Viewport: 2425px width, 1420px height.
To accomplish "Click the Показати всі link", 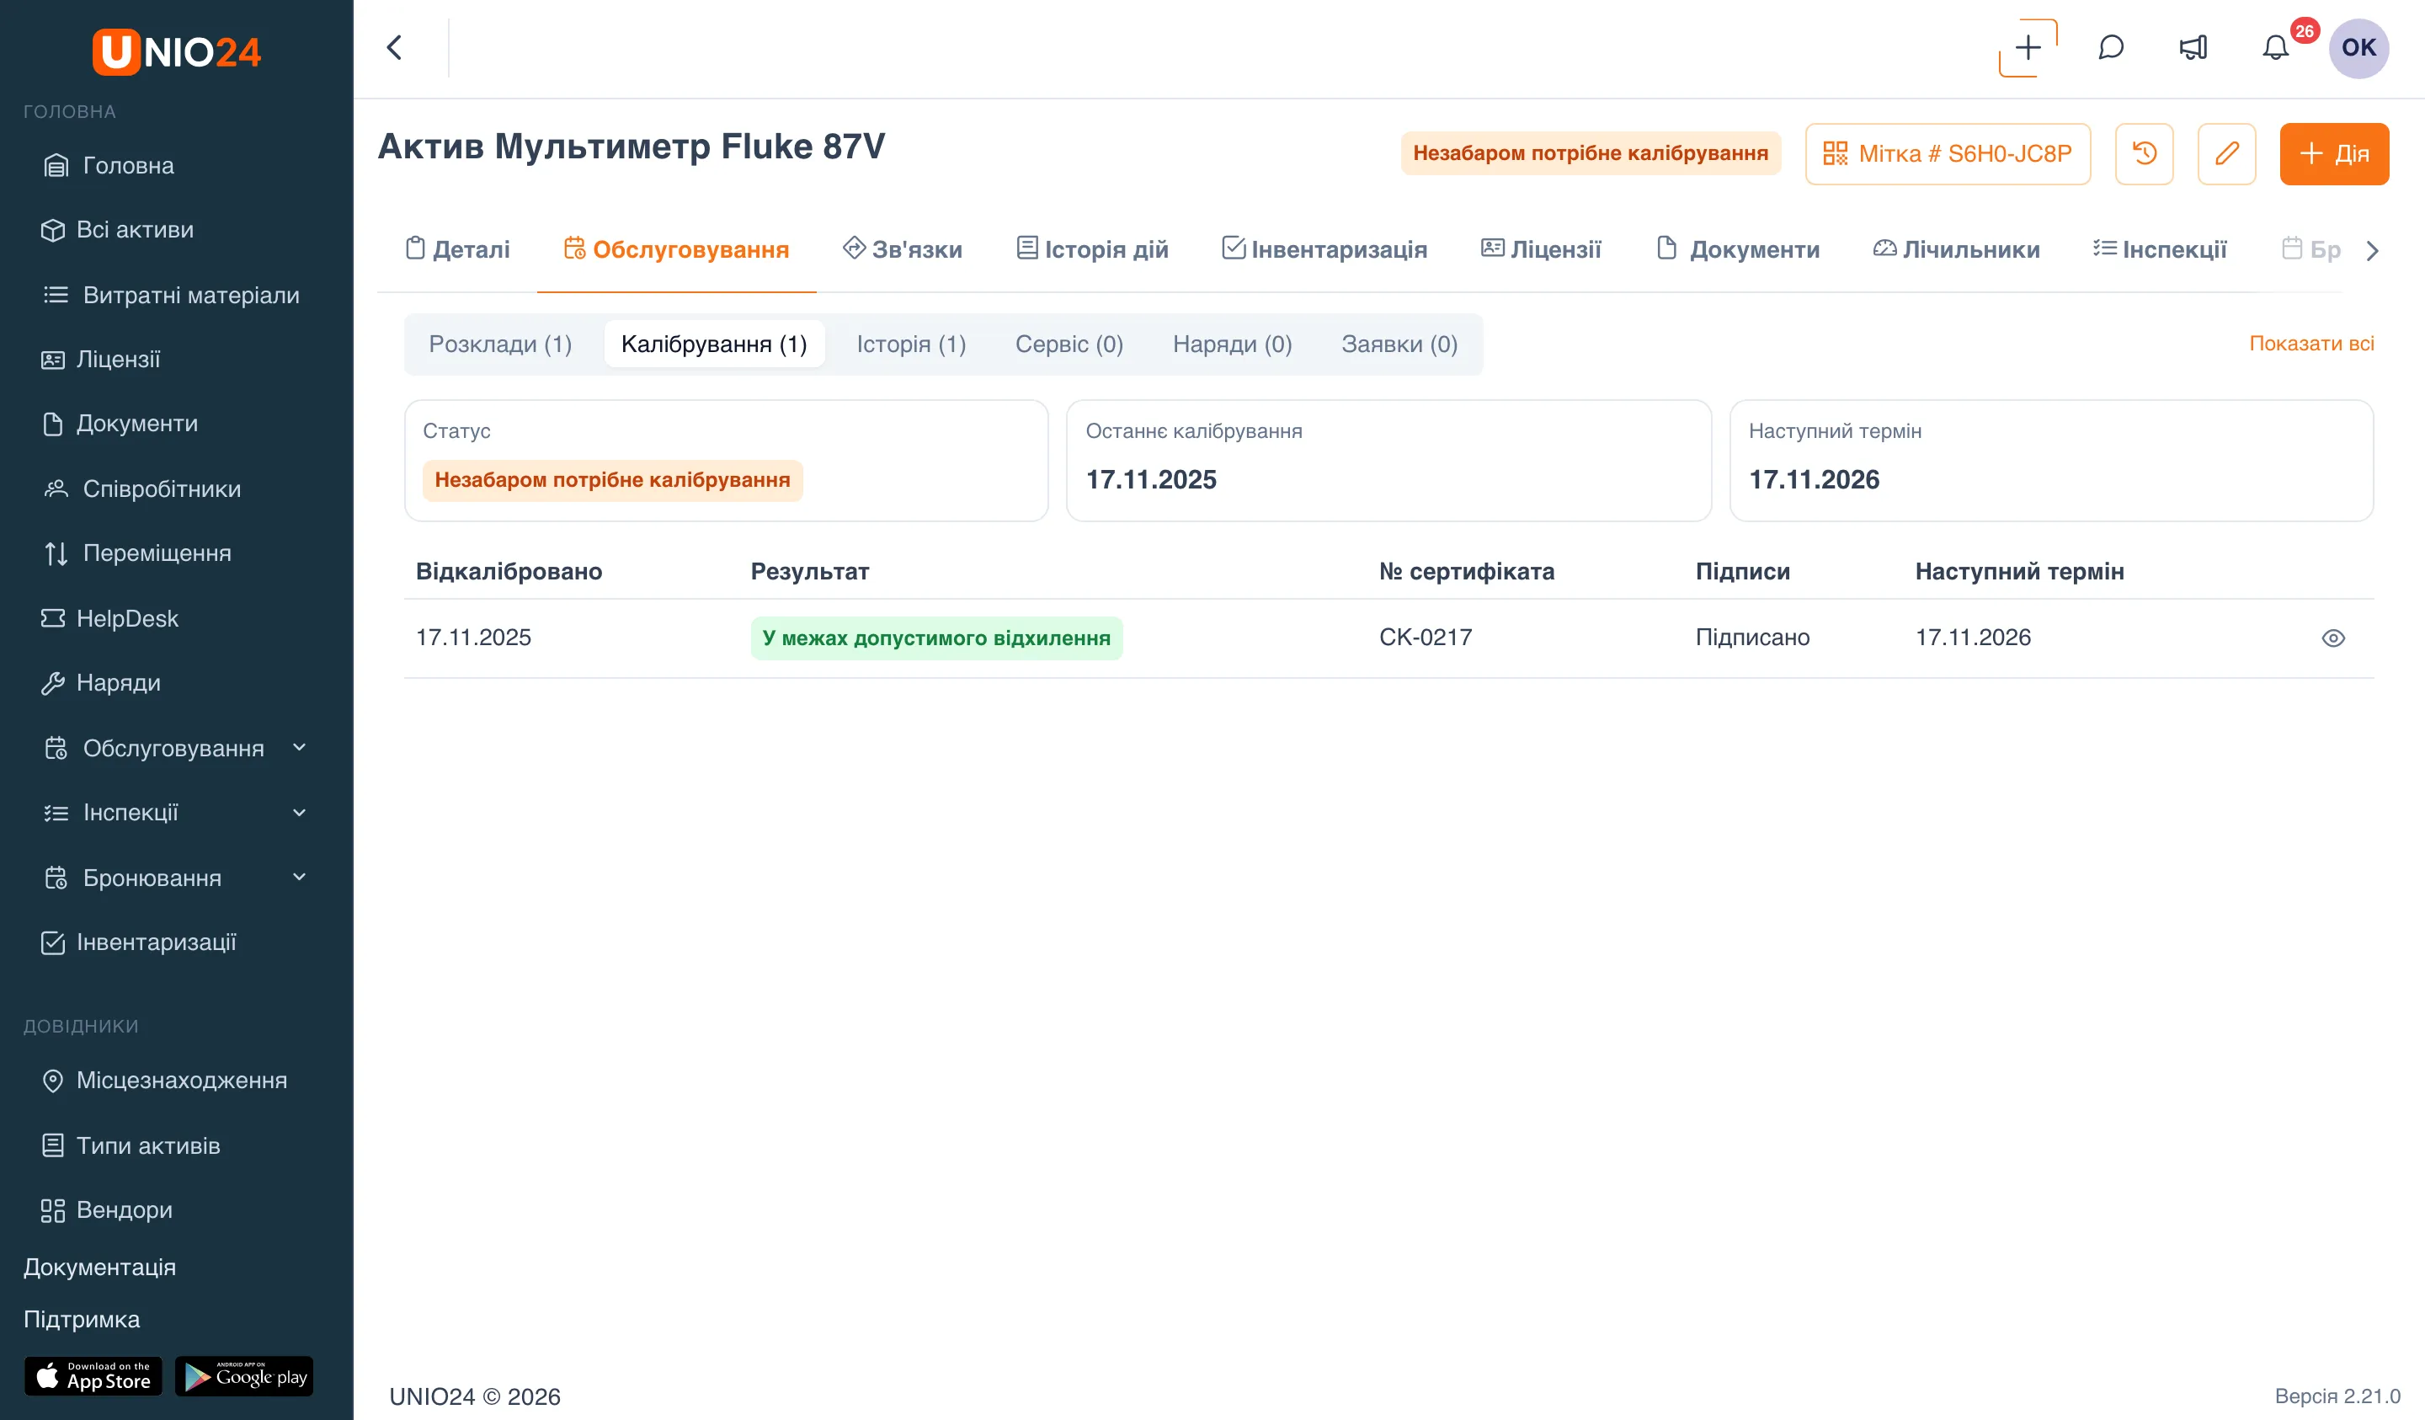I will 2310,344.
